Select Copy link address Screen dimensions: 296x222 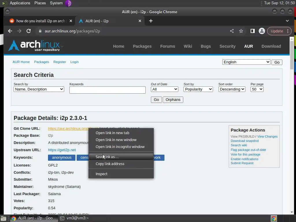coord(121,164)
